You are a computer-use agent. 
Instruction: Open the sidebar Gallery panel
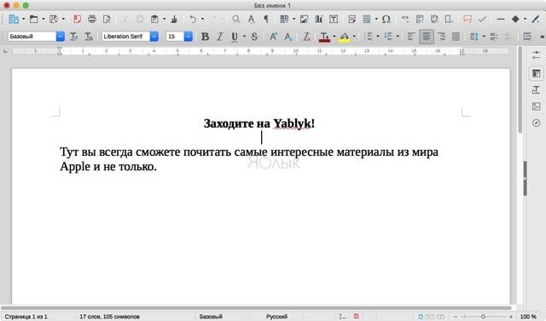coord(537,106)
